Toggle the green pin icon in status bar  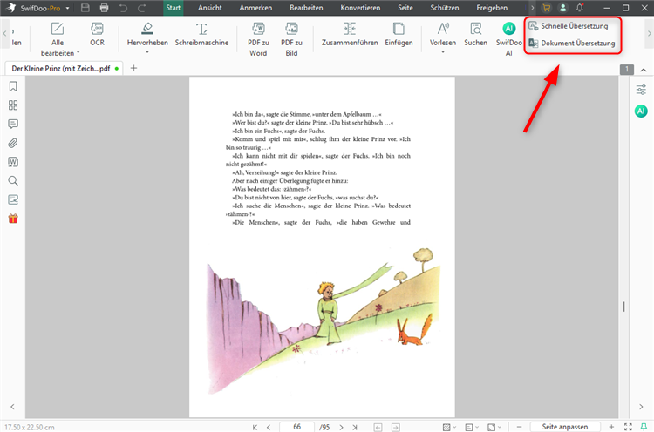(644, 427)
